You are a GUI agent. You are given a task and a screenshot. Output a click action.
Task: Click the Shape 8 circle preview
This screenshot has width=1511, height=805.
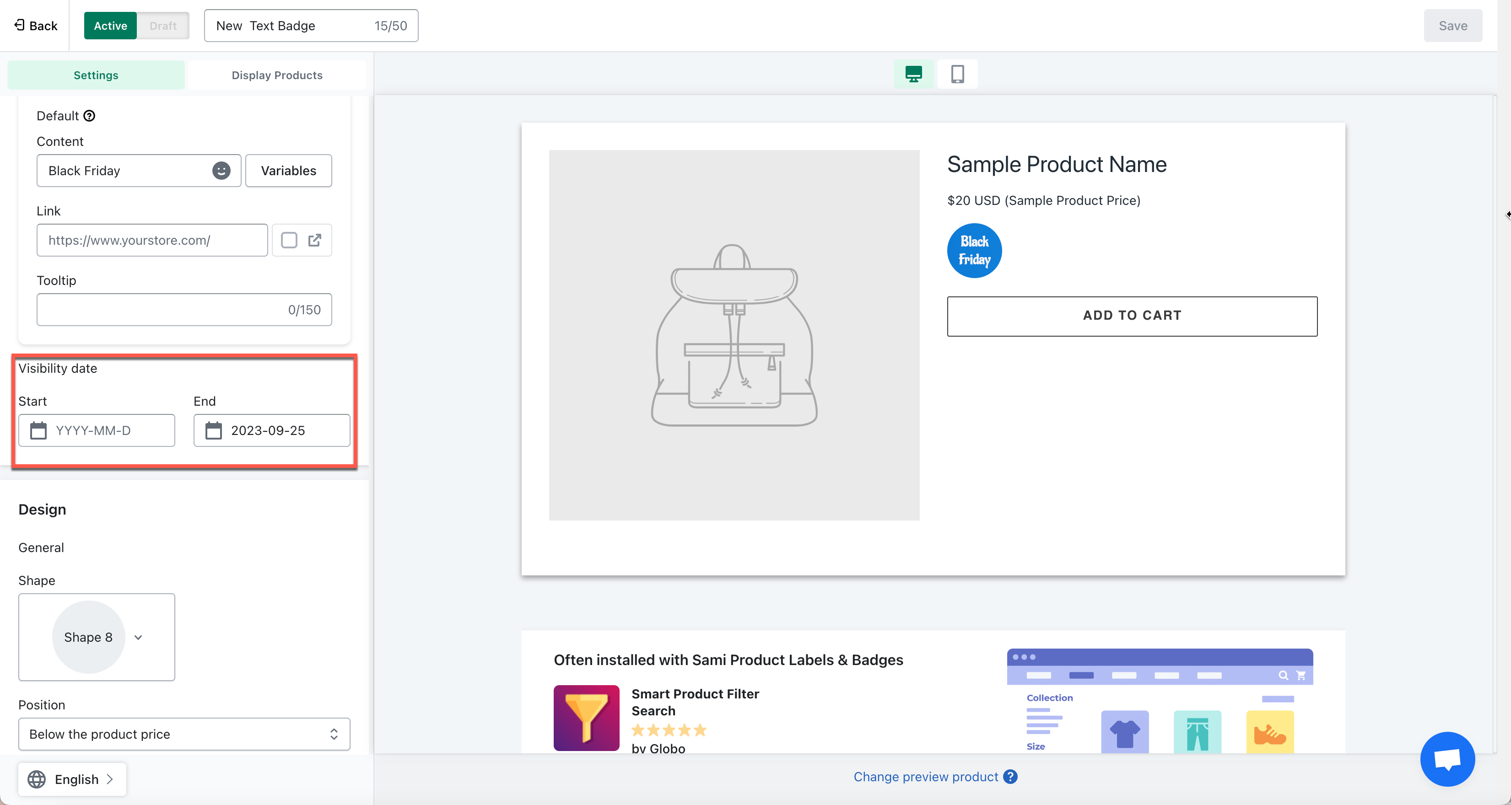(x=89, y=637)
